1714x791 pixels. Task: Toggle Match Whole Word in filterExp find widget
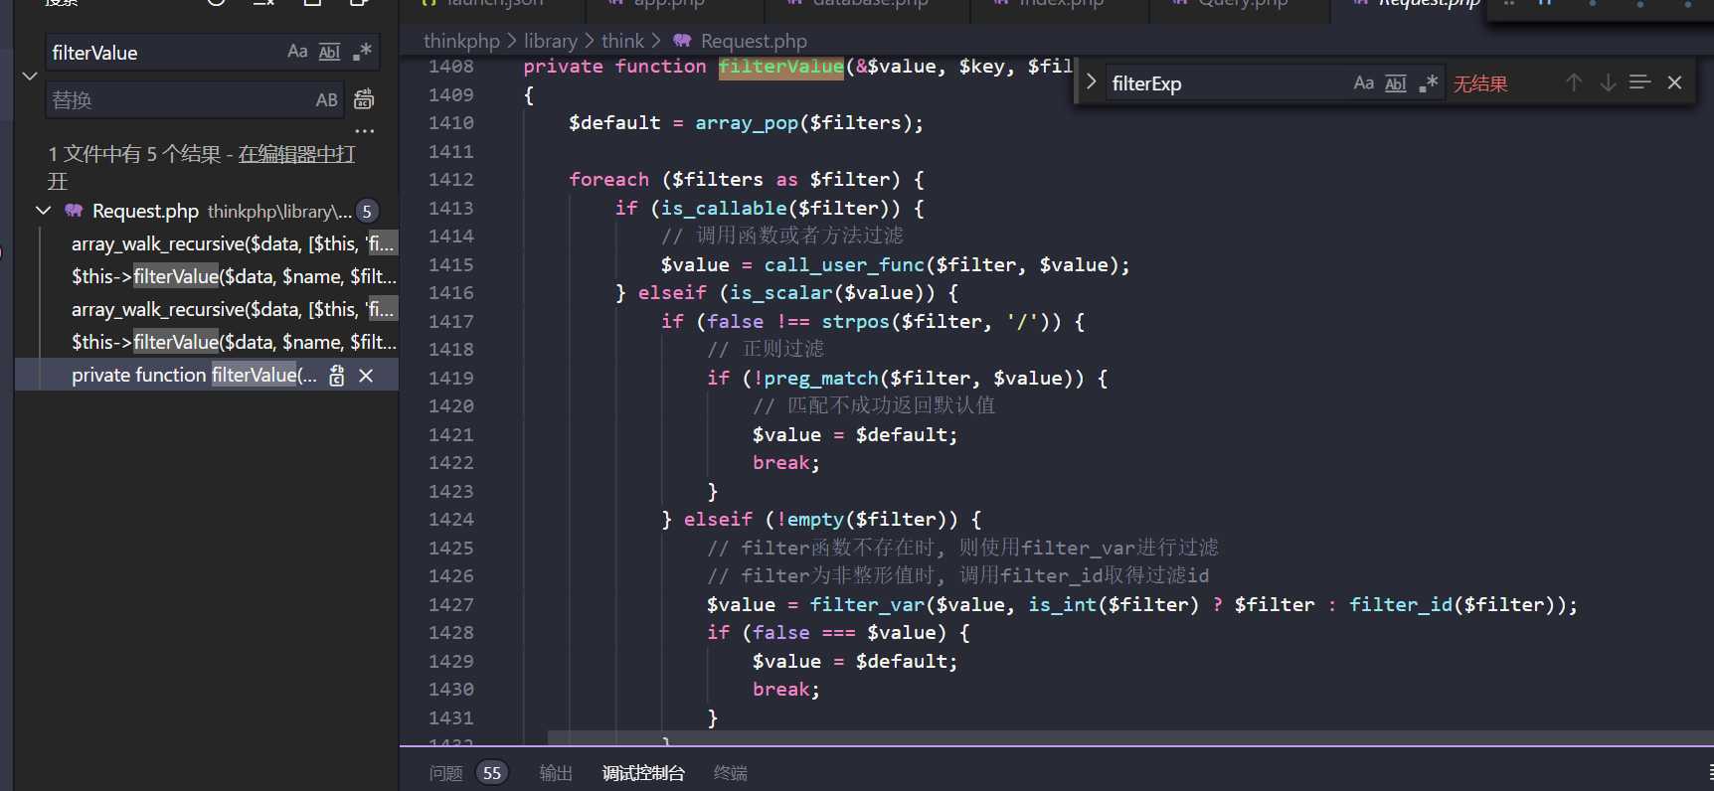[x=1396, y=82]
